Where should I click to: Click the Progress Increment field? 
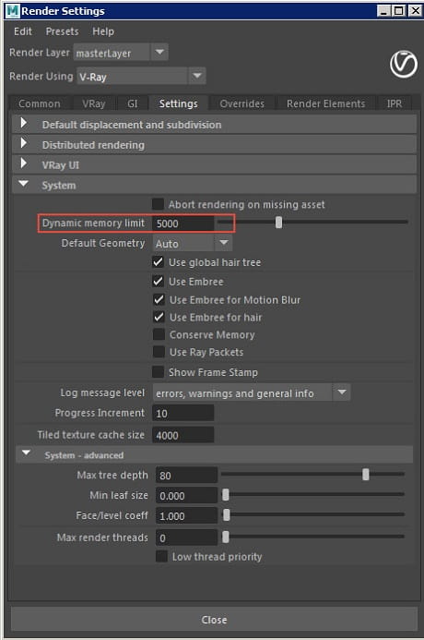183,414
